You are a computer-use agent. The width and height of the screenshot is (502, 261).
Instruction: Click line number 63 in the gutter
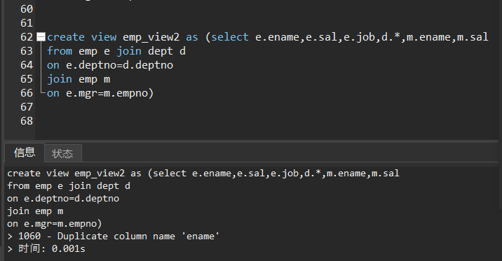[x=27, y=51]
